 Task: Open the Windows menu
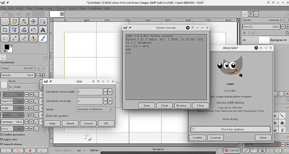(95, 8)
